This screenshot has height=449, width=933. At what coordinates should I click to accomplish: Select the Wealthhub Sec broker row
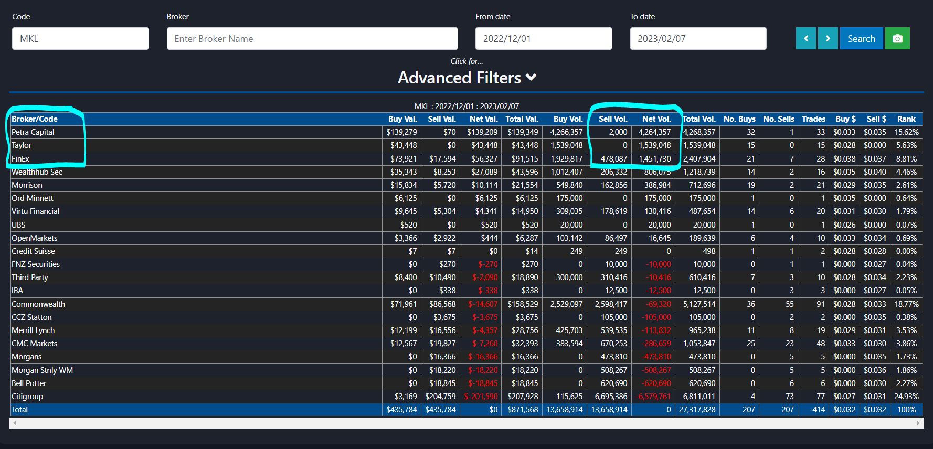[x=466, y=172]
